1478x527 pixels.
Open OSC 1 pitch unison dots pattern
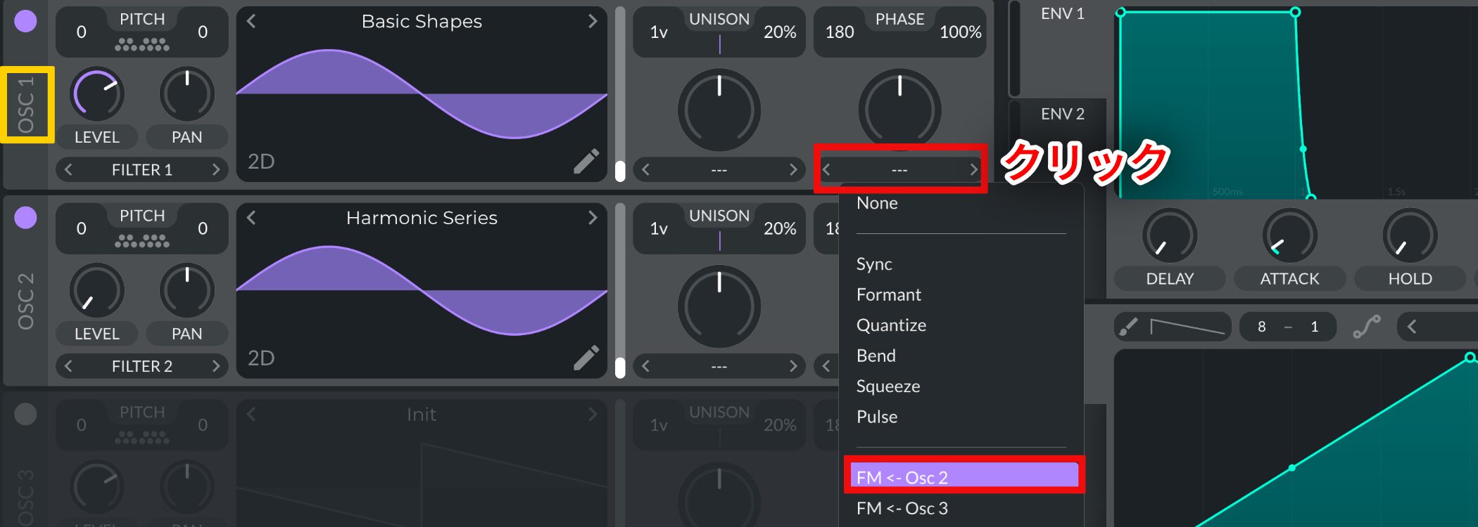(142, 45)
